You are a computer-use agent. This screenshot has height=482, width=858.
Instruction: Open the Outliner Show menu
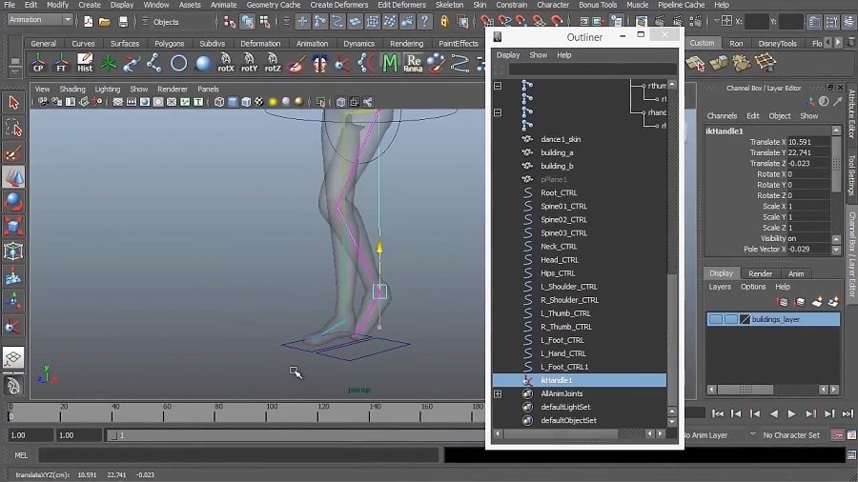coord(538,54)
